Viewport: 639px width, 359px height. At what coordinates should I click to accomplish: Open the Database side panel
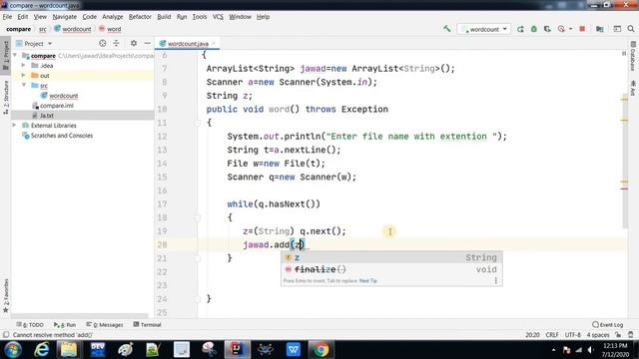[633, 56]
